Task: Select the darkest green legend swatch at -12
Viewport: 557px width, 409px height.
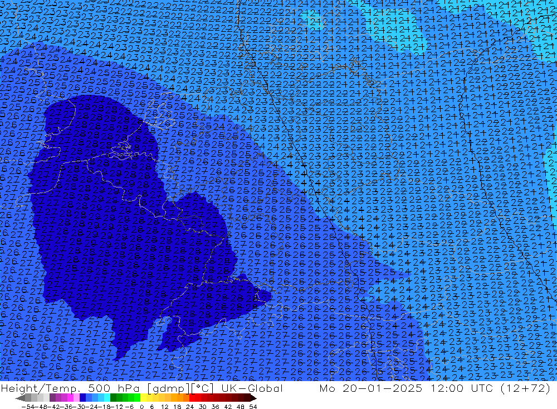Action: [x=113, y=398]
